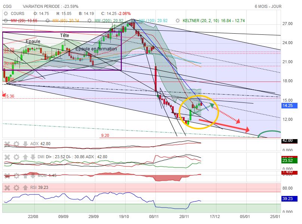Click the 15.36 level label
Viewport: 302px width, 224px height.
[10, 96]
